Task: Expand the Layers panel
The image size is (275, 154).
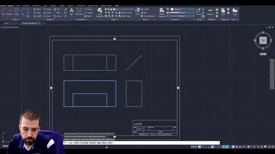Action: (x=115, y=20)
